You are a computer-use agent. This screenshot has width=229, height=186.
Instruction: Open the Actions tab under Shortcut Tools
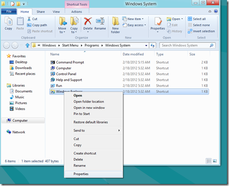coord(77,12)
